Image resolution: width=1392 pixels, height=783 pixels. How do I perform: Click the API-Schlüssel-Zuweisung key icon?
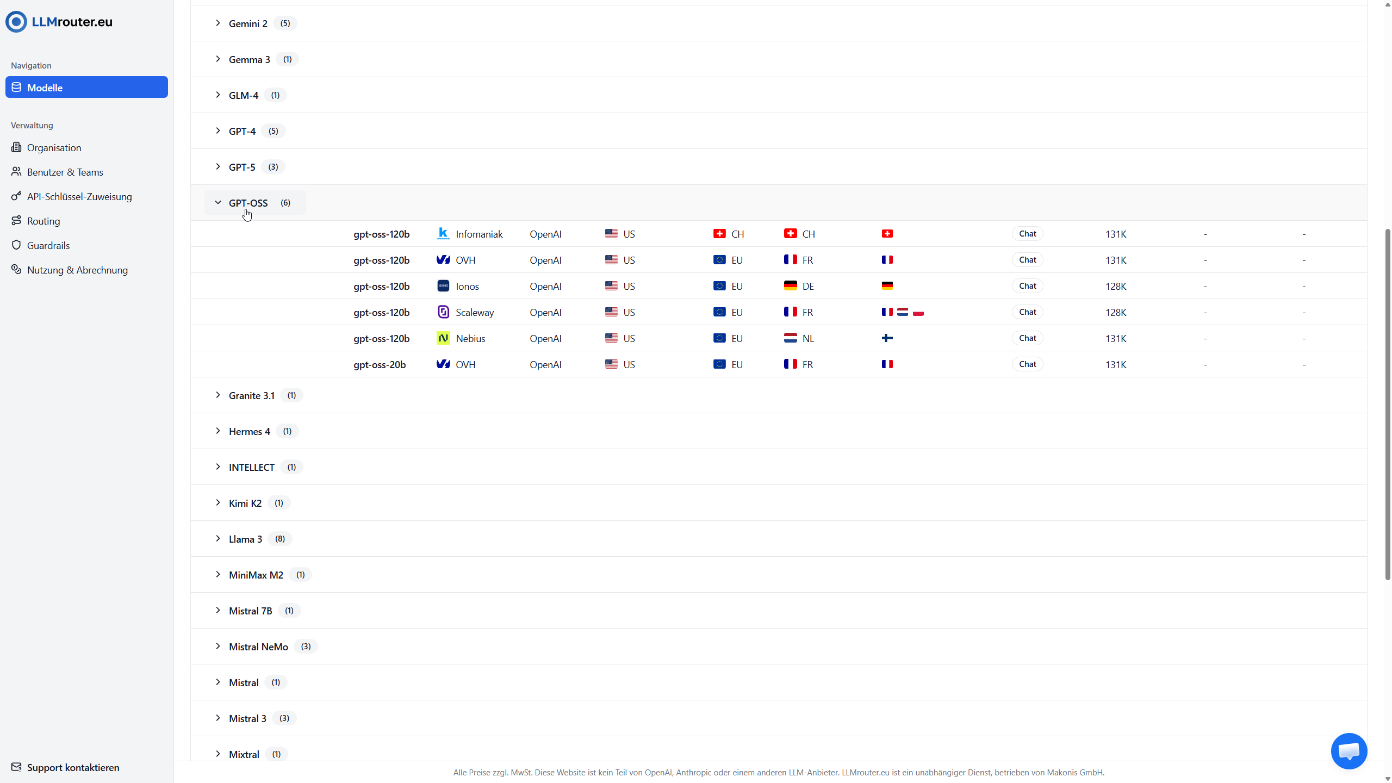click(x=16, y=196)
